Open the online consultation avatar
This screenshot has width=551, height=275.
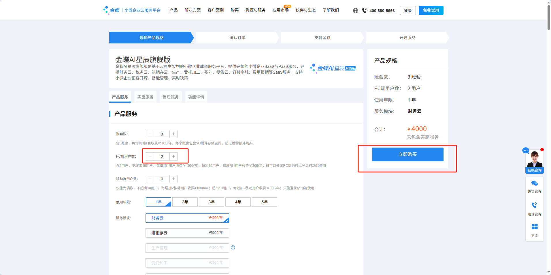tap(534, 159)
